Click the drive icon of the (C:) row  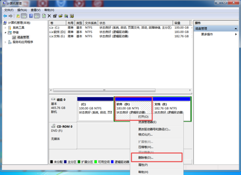coord(51,28)
